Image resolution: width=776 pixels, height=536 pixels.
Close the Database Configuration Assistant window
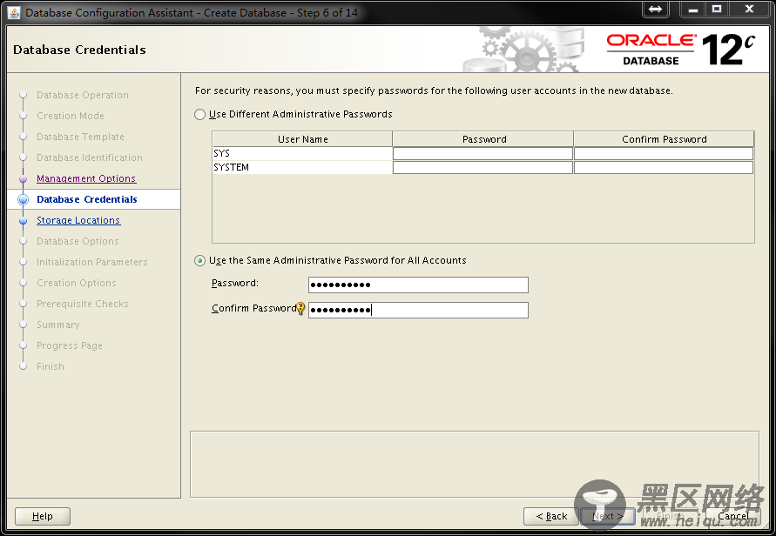(x=749, y=10)
